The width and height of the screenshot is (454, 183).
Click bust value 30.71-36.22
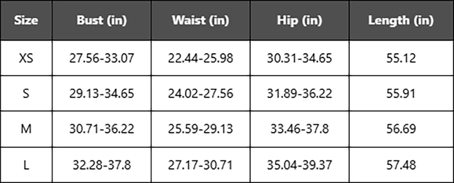102,129
